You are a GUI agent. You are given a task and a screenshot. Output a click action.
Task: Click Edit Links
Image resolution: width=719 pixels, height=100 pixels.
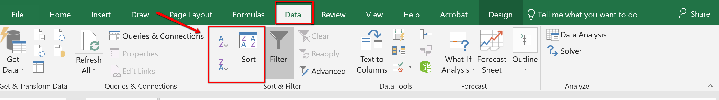click(x=133, y=71)
